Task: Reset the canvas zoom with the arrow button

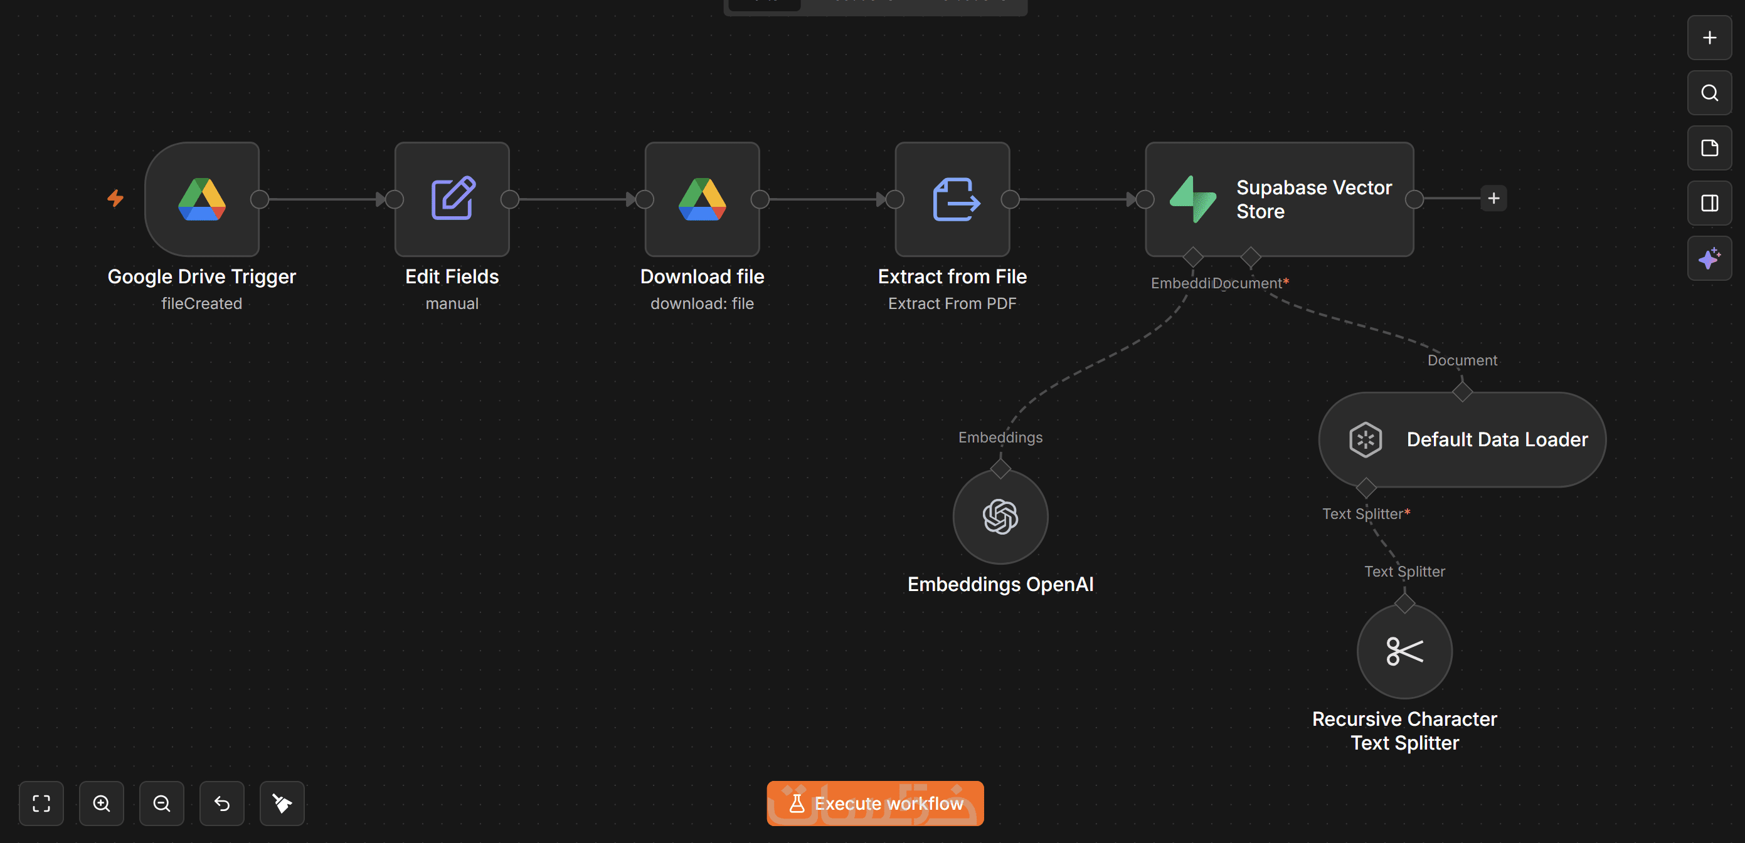Action: (222, 804)
